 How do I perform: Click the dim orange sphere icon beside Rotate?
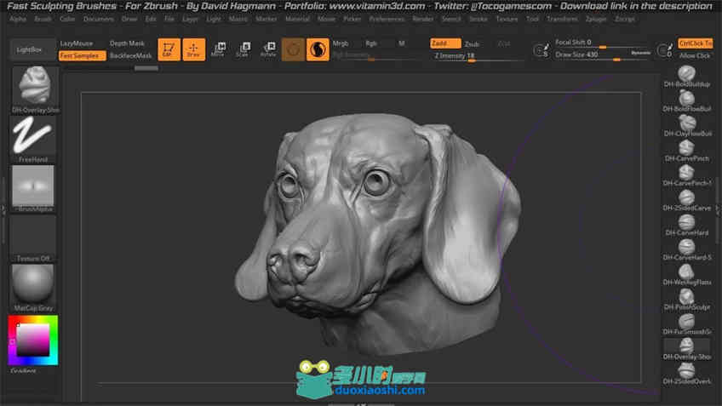coord(293,49)
